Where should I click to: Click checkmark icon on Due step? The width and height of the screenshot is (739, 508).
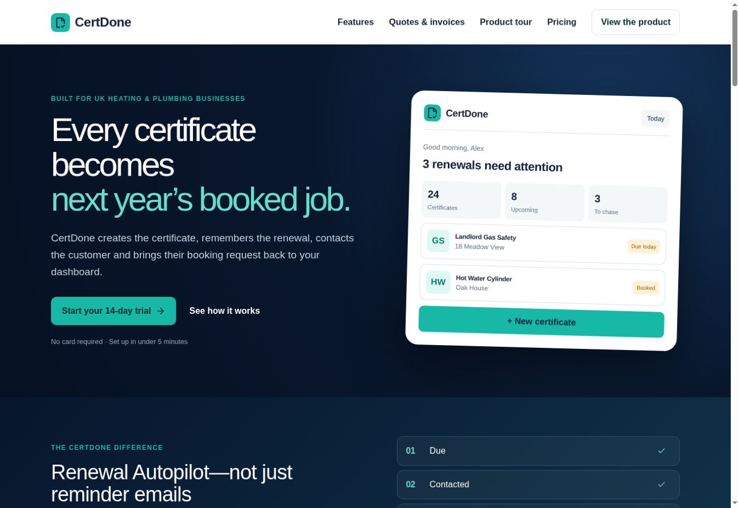pos(661,451)
